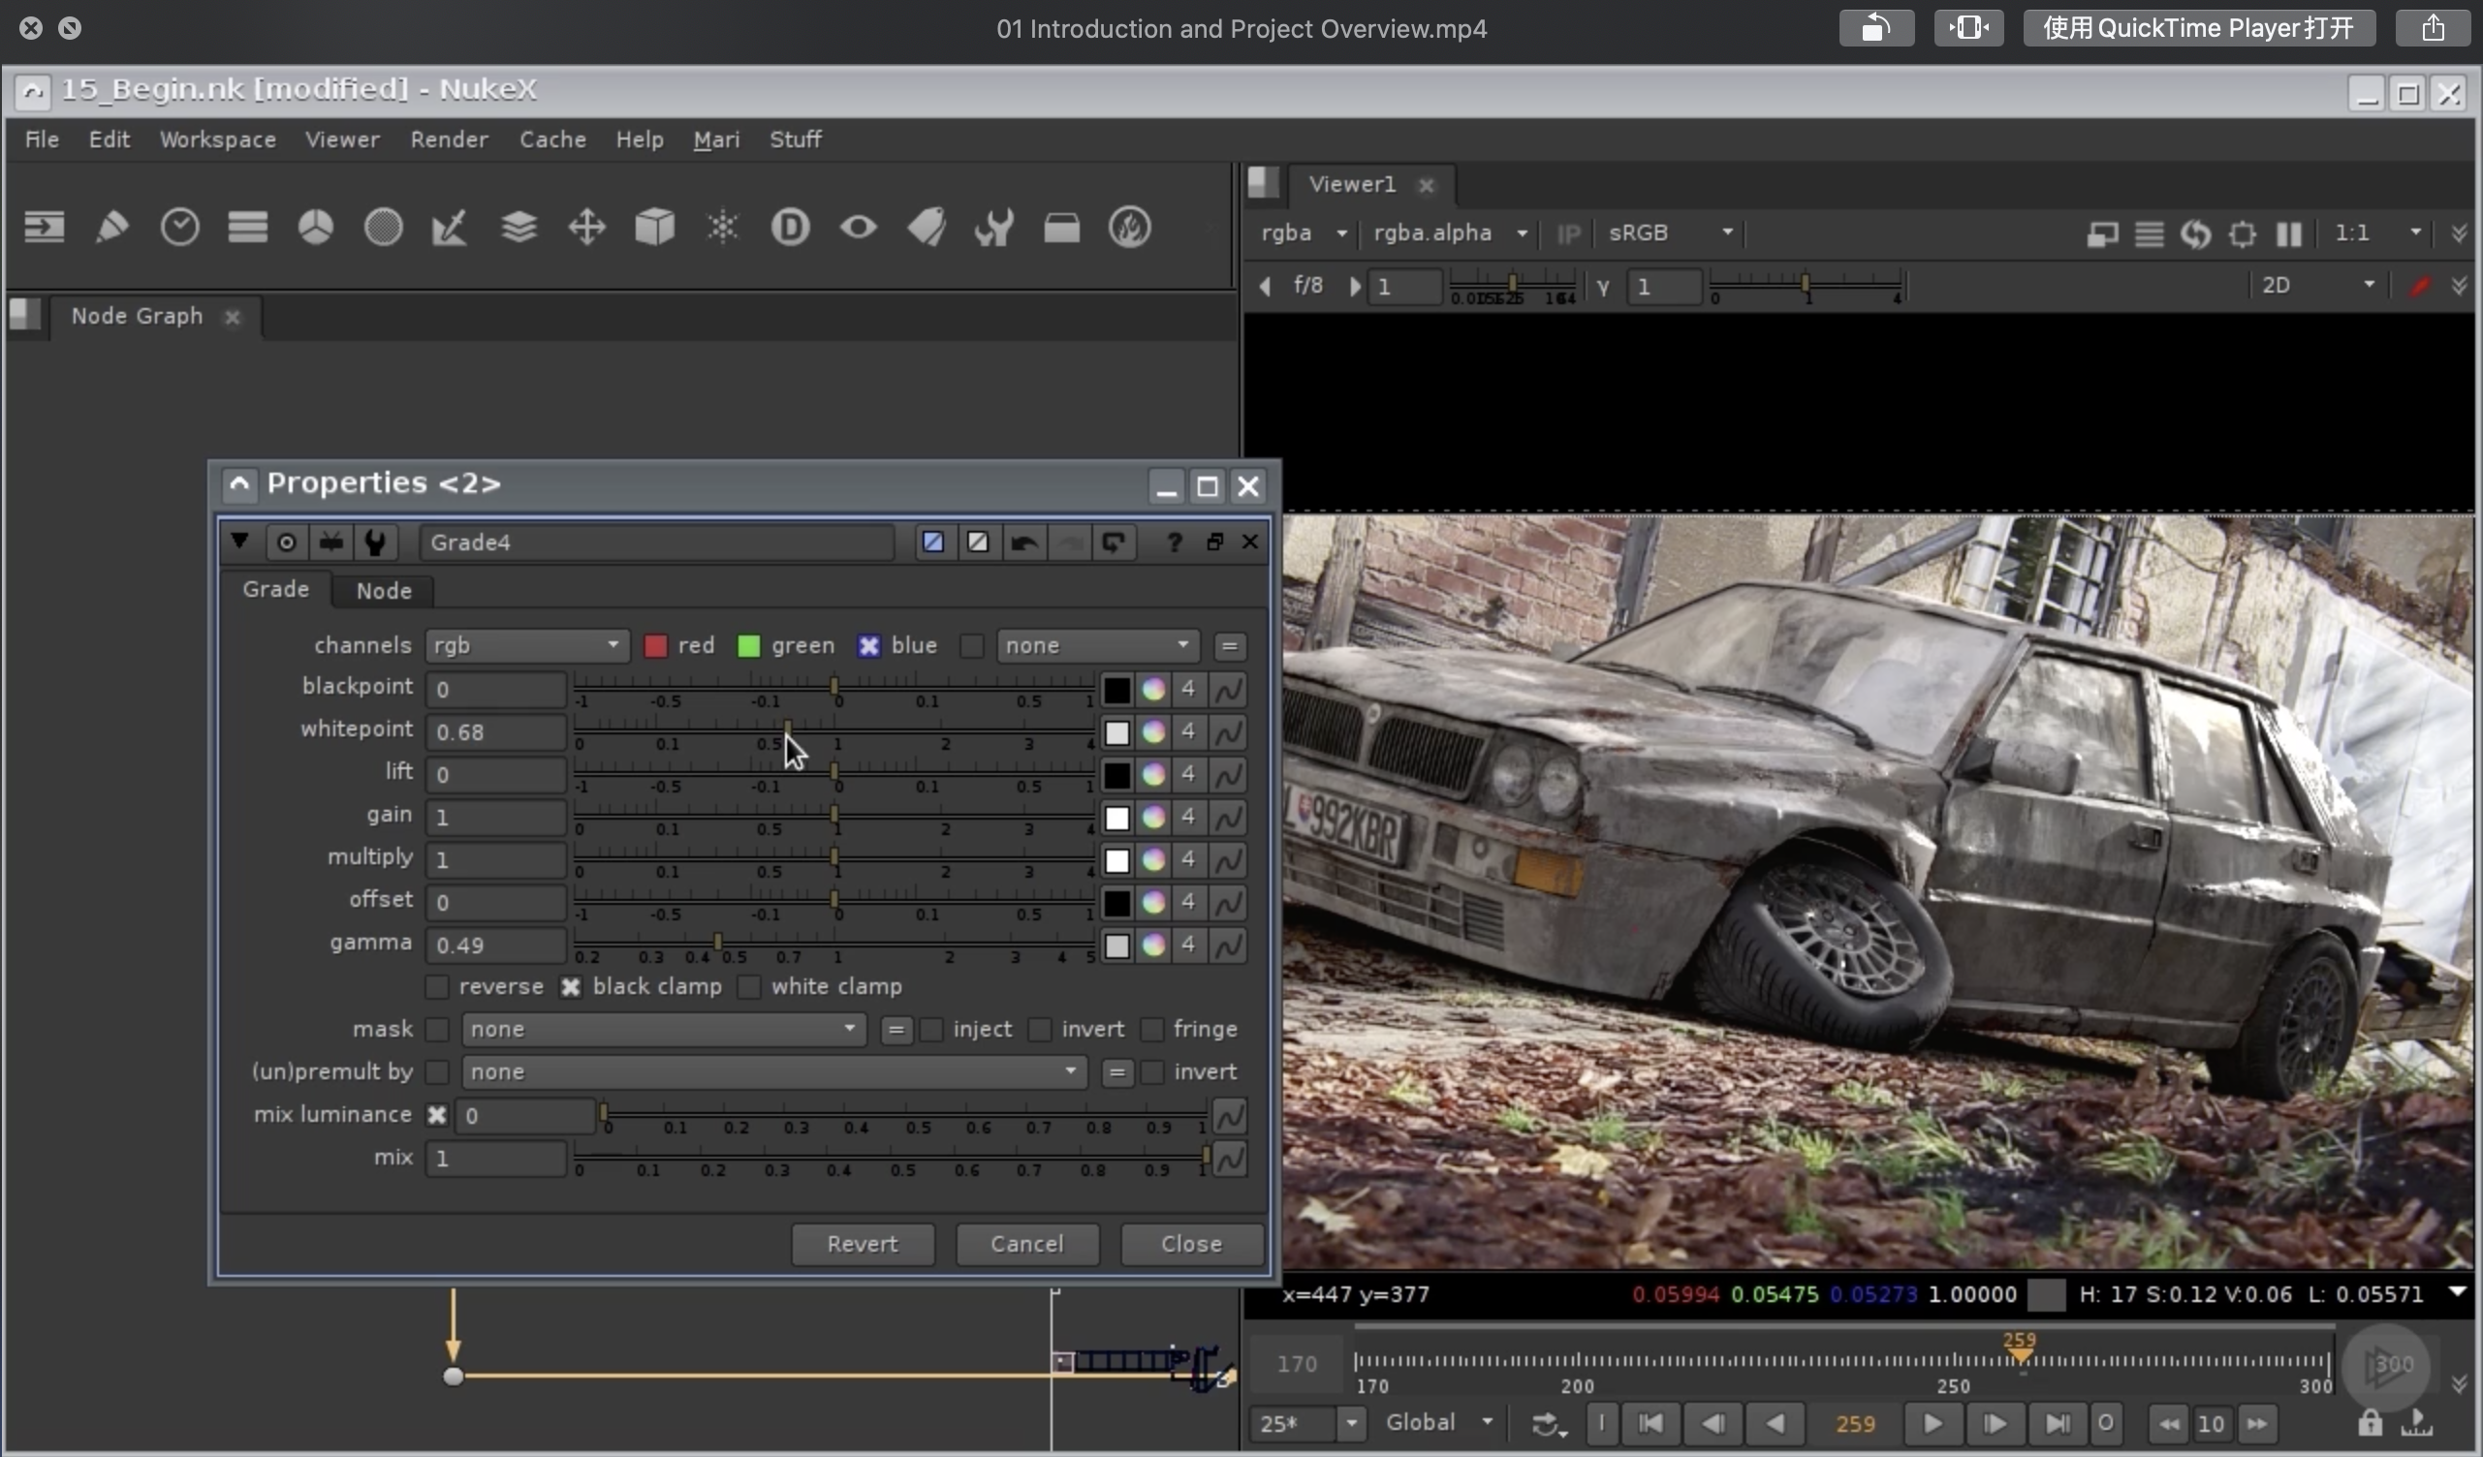This screenshot has height=1457, width=2483.
Task: Open the (un)premult by none dropdown
Action: point(773,1071)
